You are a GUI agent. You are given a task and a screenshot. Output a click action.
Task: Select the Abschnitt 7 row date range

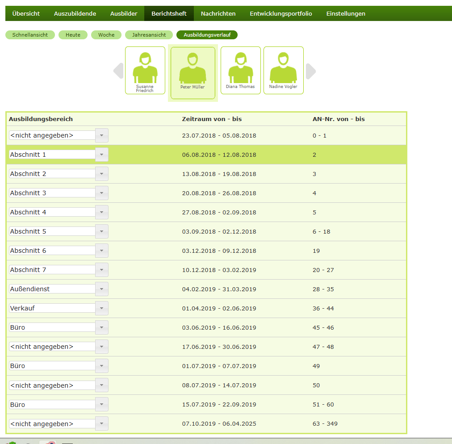tap(219, 270)
